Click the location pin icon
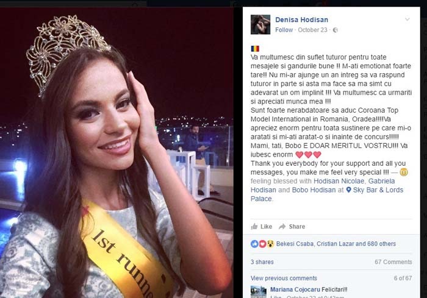Image resolution: width=427 pixels, height=298 pixels. 348,190
